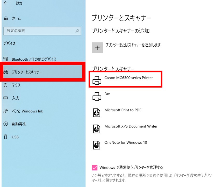Click the Fax printer icon

(97, 96)
